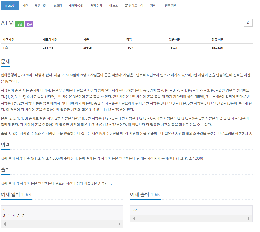Click the 문제 section heading
This screenshot has height=232, width=260.
pos(5,62)
